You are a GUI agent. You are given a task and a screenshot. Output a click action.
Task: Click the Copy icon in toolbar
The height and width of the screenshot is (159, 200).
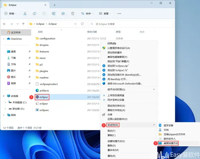click(x=35, y=14)
